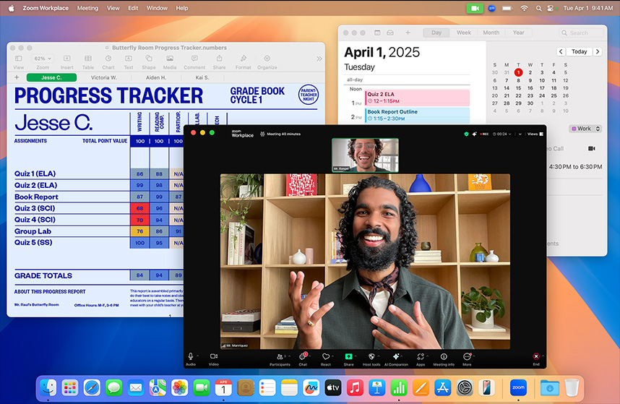Open the Work calendar dropdown
This screenshot has width=620, height=404.
click(x=584, y=129)
